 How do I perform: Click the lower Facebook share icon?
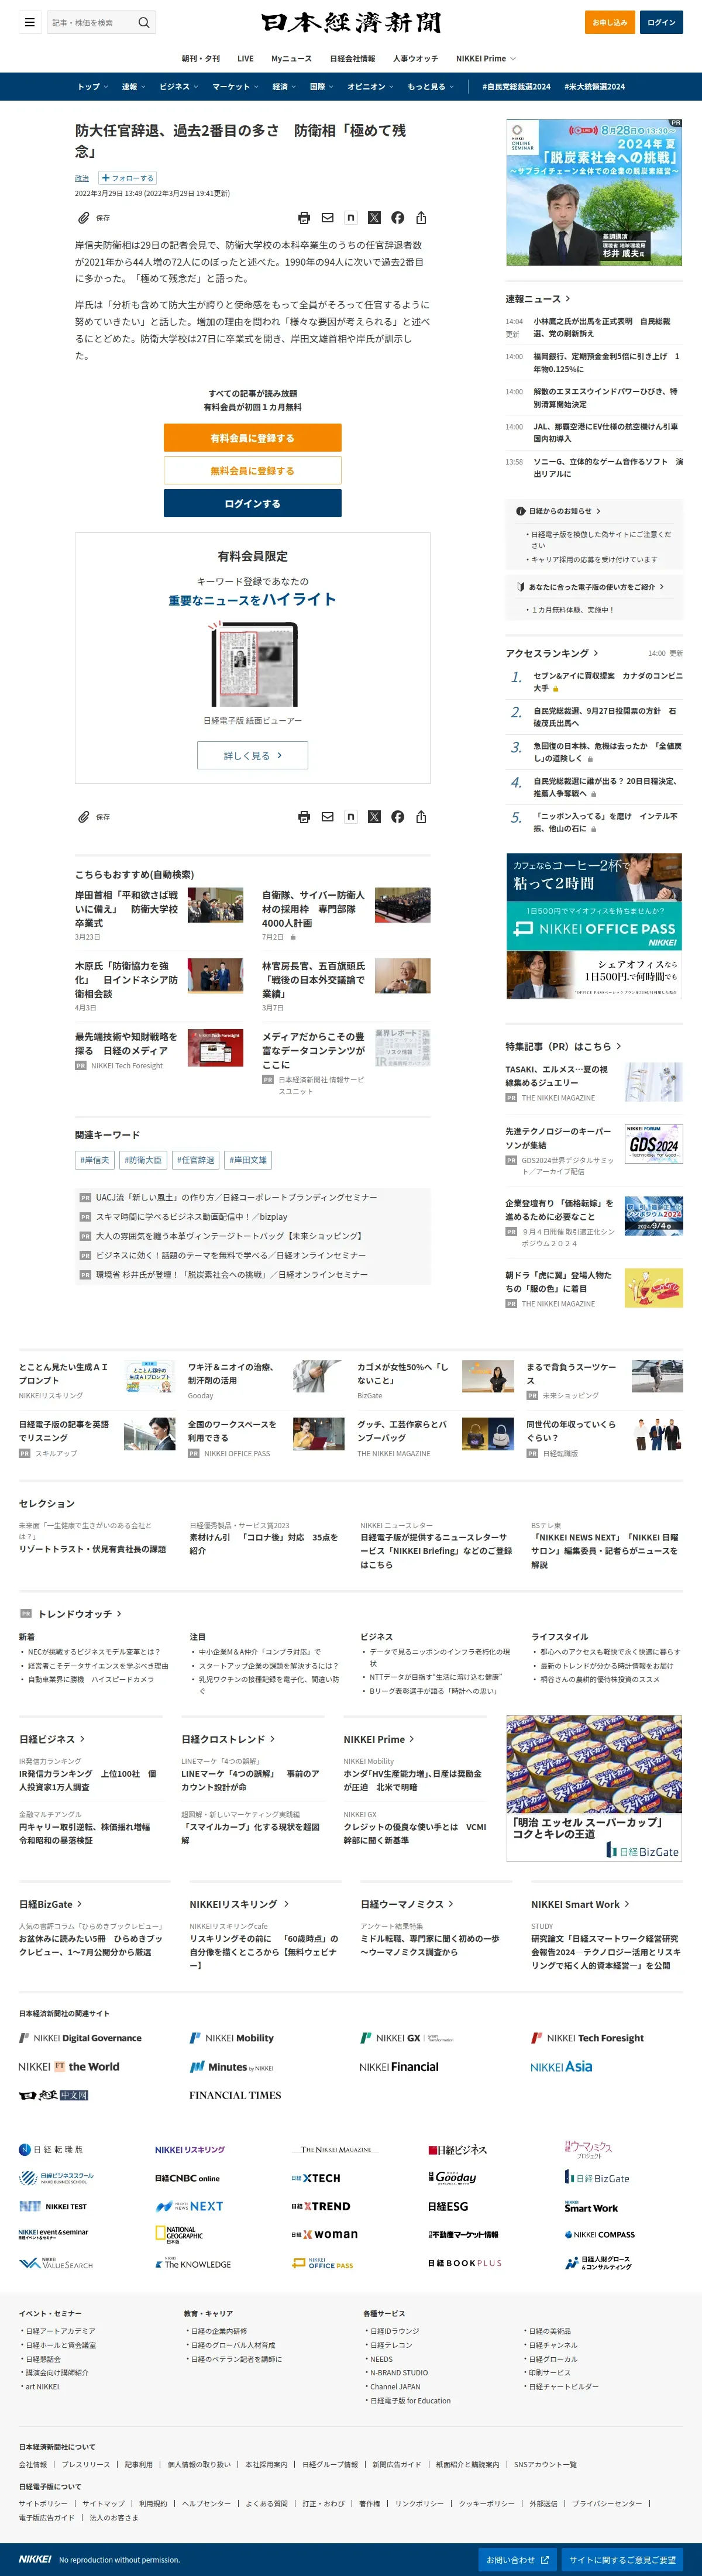[x=398, y=816]
